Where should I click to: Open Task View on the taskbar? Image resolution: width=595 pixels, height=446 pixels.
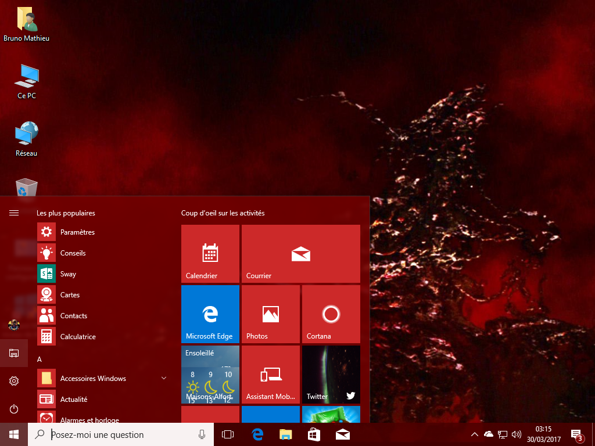pos(227,434)
